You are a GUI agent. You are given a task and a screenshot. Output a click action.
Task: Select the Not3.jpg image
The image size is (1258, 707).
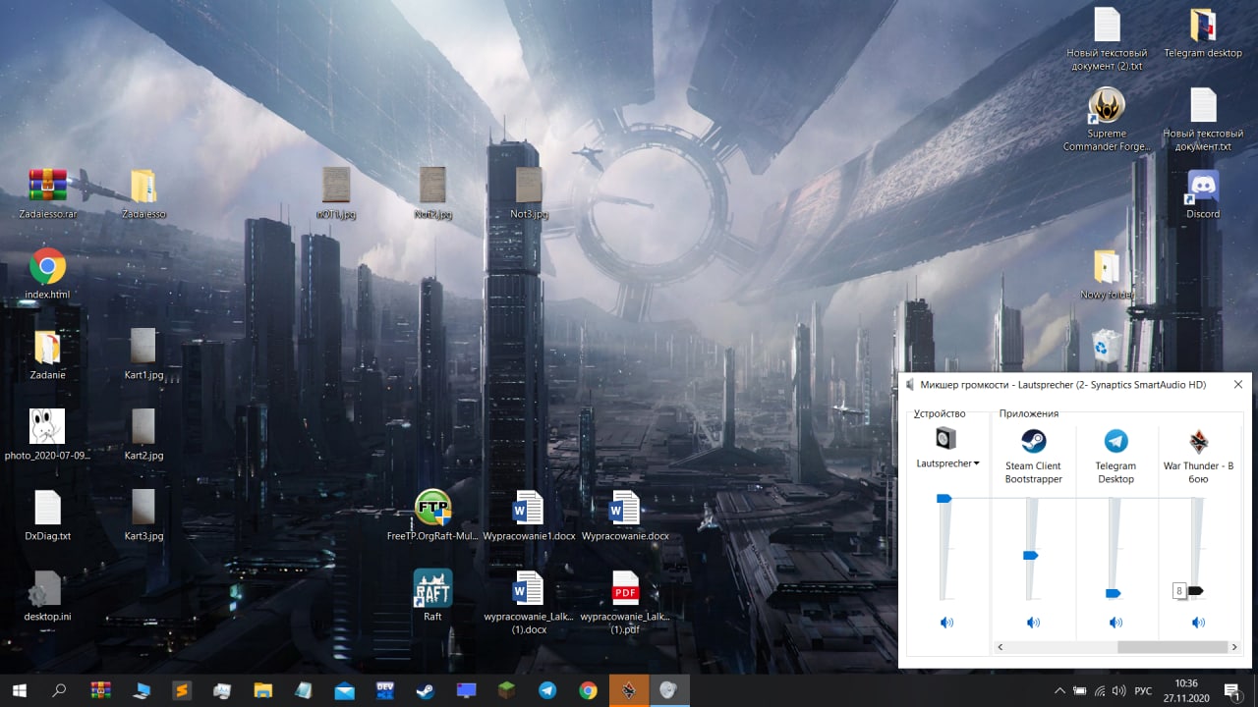pyautogui.click(x=529, y=193)
